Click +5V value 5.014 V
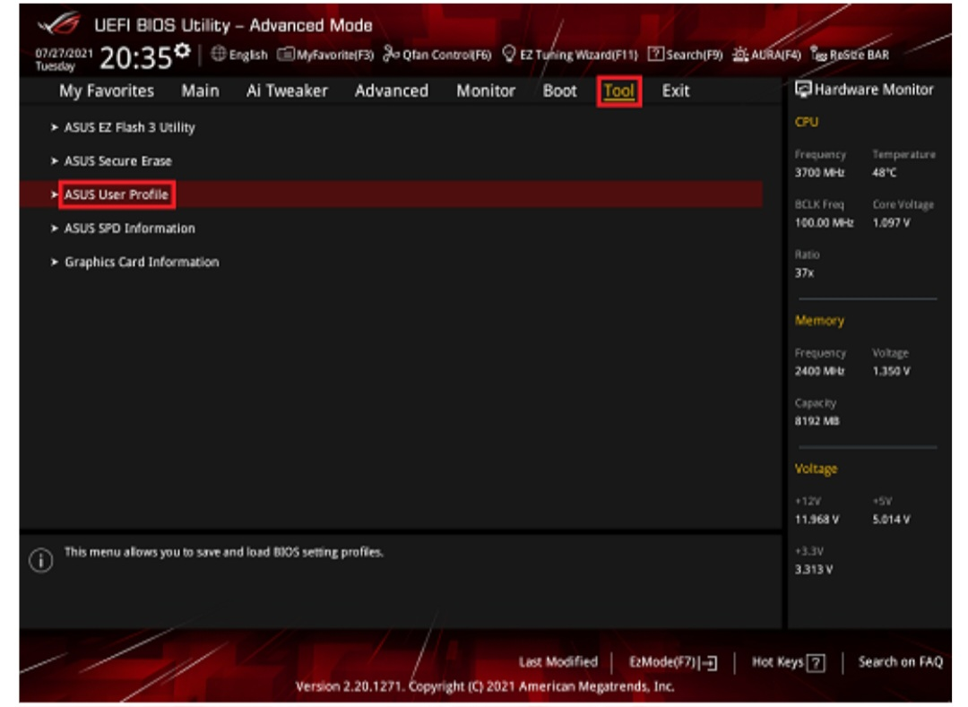968x707 pixels. [891, 520]
